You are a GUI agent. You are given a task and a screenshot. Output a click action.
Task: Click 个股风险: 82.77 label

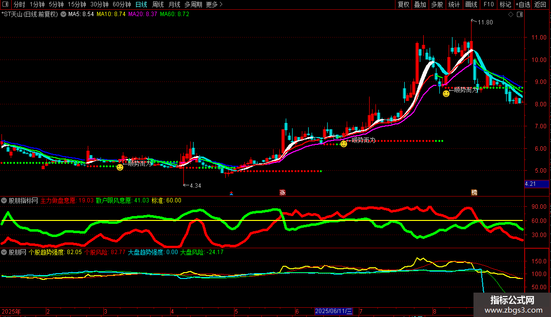pyautogui.click(x=105, y=252)
